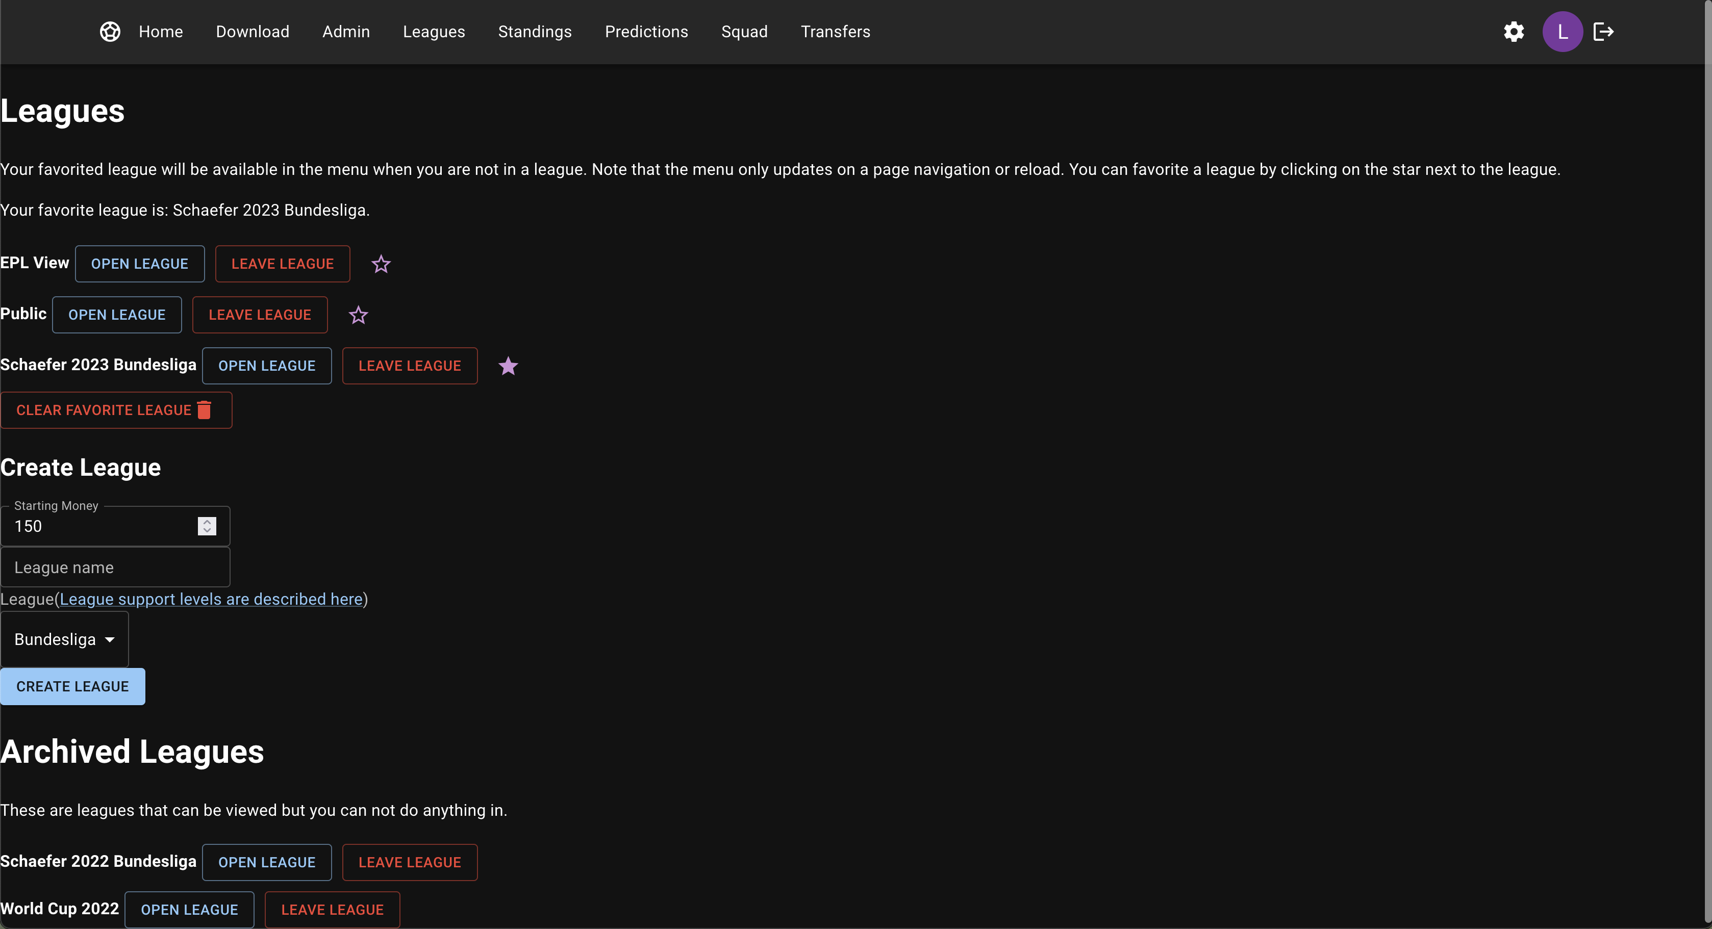This screenshot has width=1712, height=929.
Task: Click the filled star icon for Schaefer 2023 Bundesliga
Action: pyautogui.click(x=508, y=366)
